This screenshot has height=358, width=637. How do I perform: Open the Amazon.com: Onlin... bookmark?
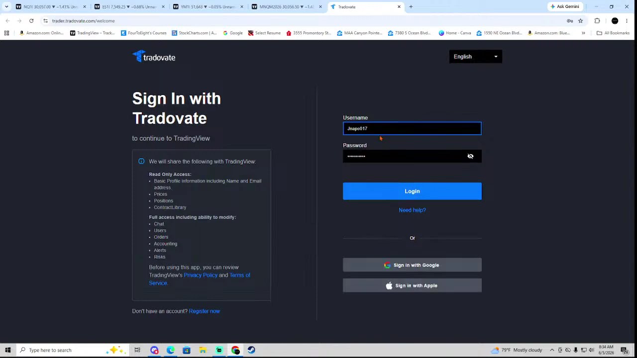tap(41, 33)
